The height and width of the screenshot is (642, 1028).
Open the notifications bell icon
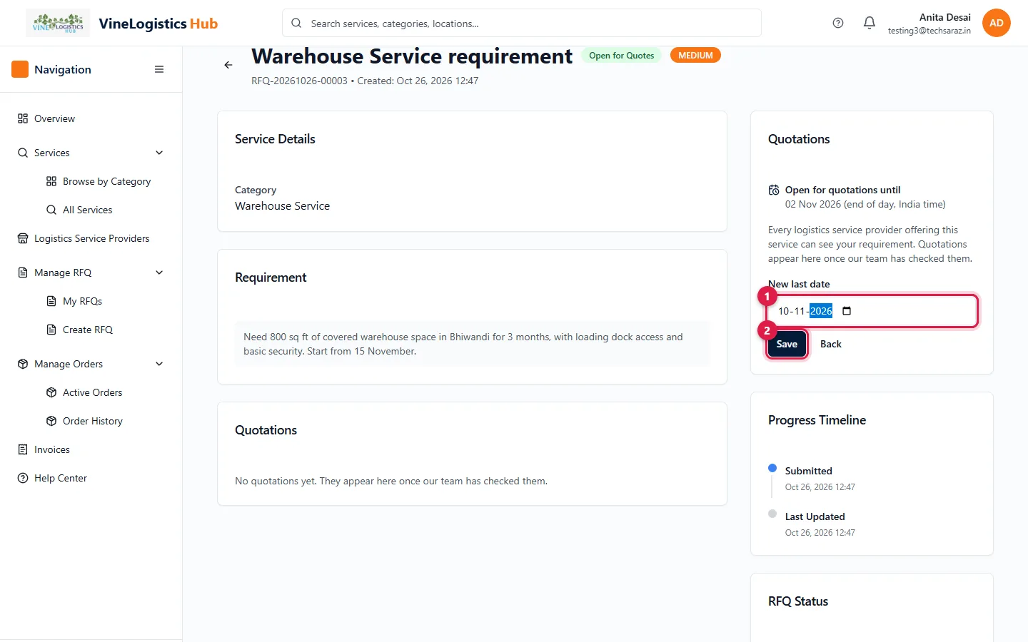tap(870, 23)
